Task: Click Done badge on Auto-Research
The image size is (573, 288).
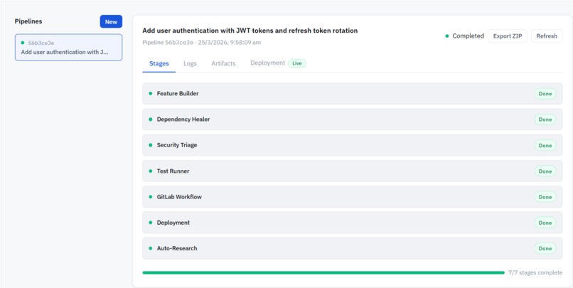Action: tap(545, 248)
